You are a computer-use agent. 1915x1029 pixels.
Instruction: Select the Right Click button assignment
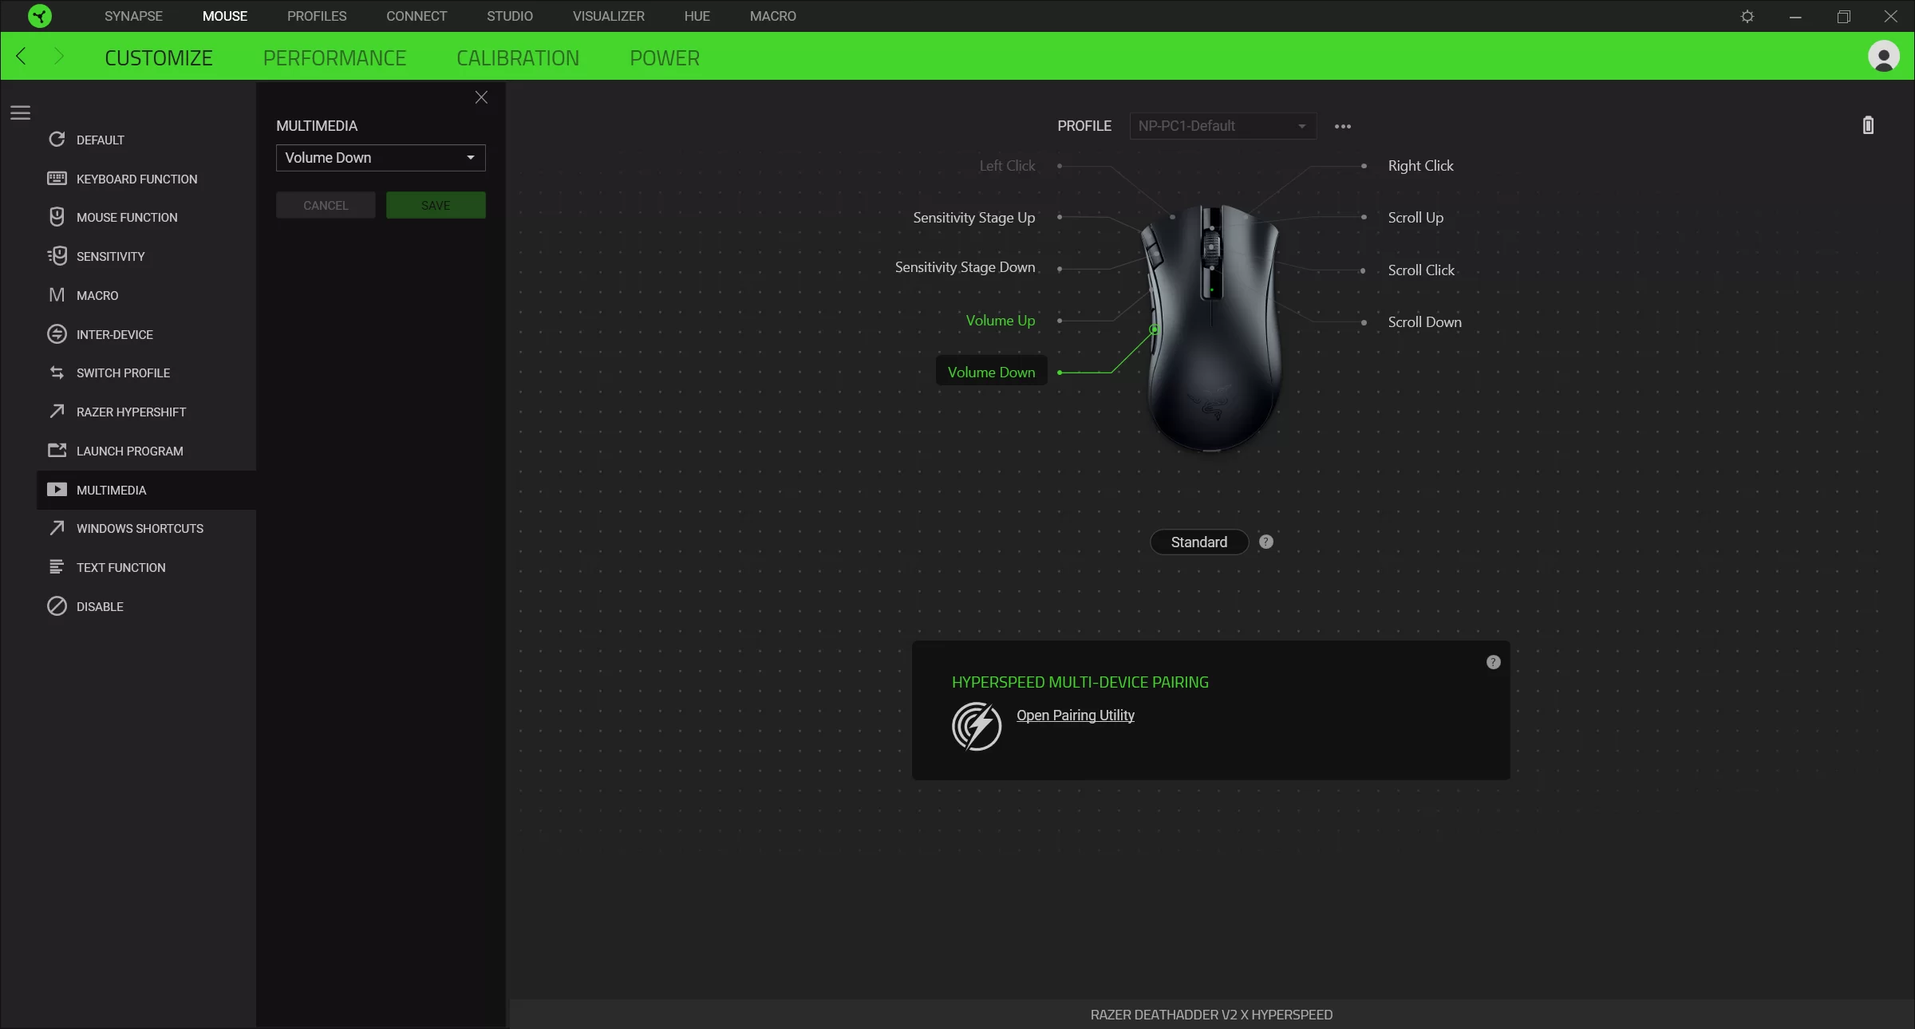(1420, 166)
